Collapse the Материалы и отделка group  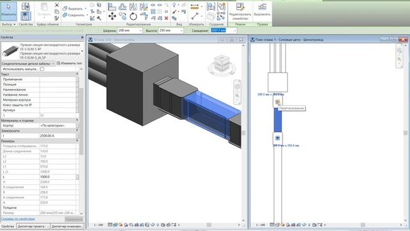point(77,121)
